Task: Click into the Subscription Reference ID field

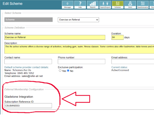Action: coord(28,106)
